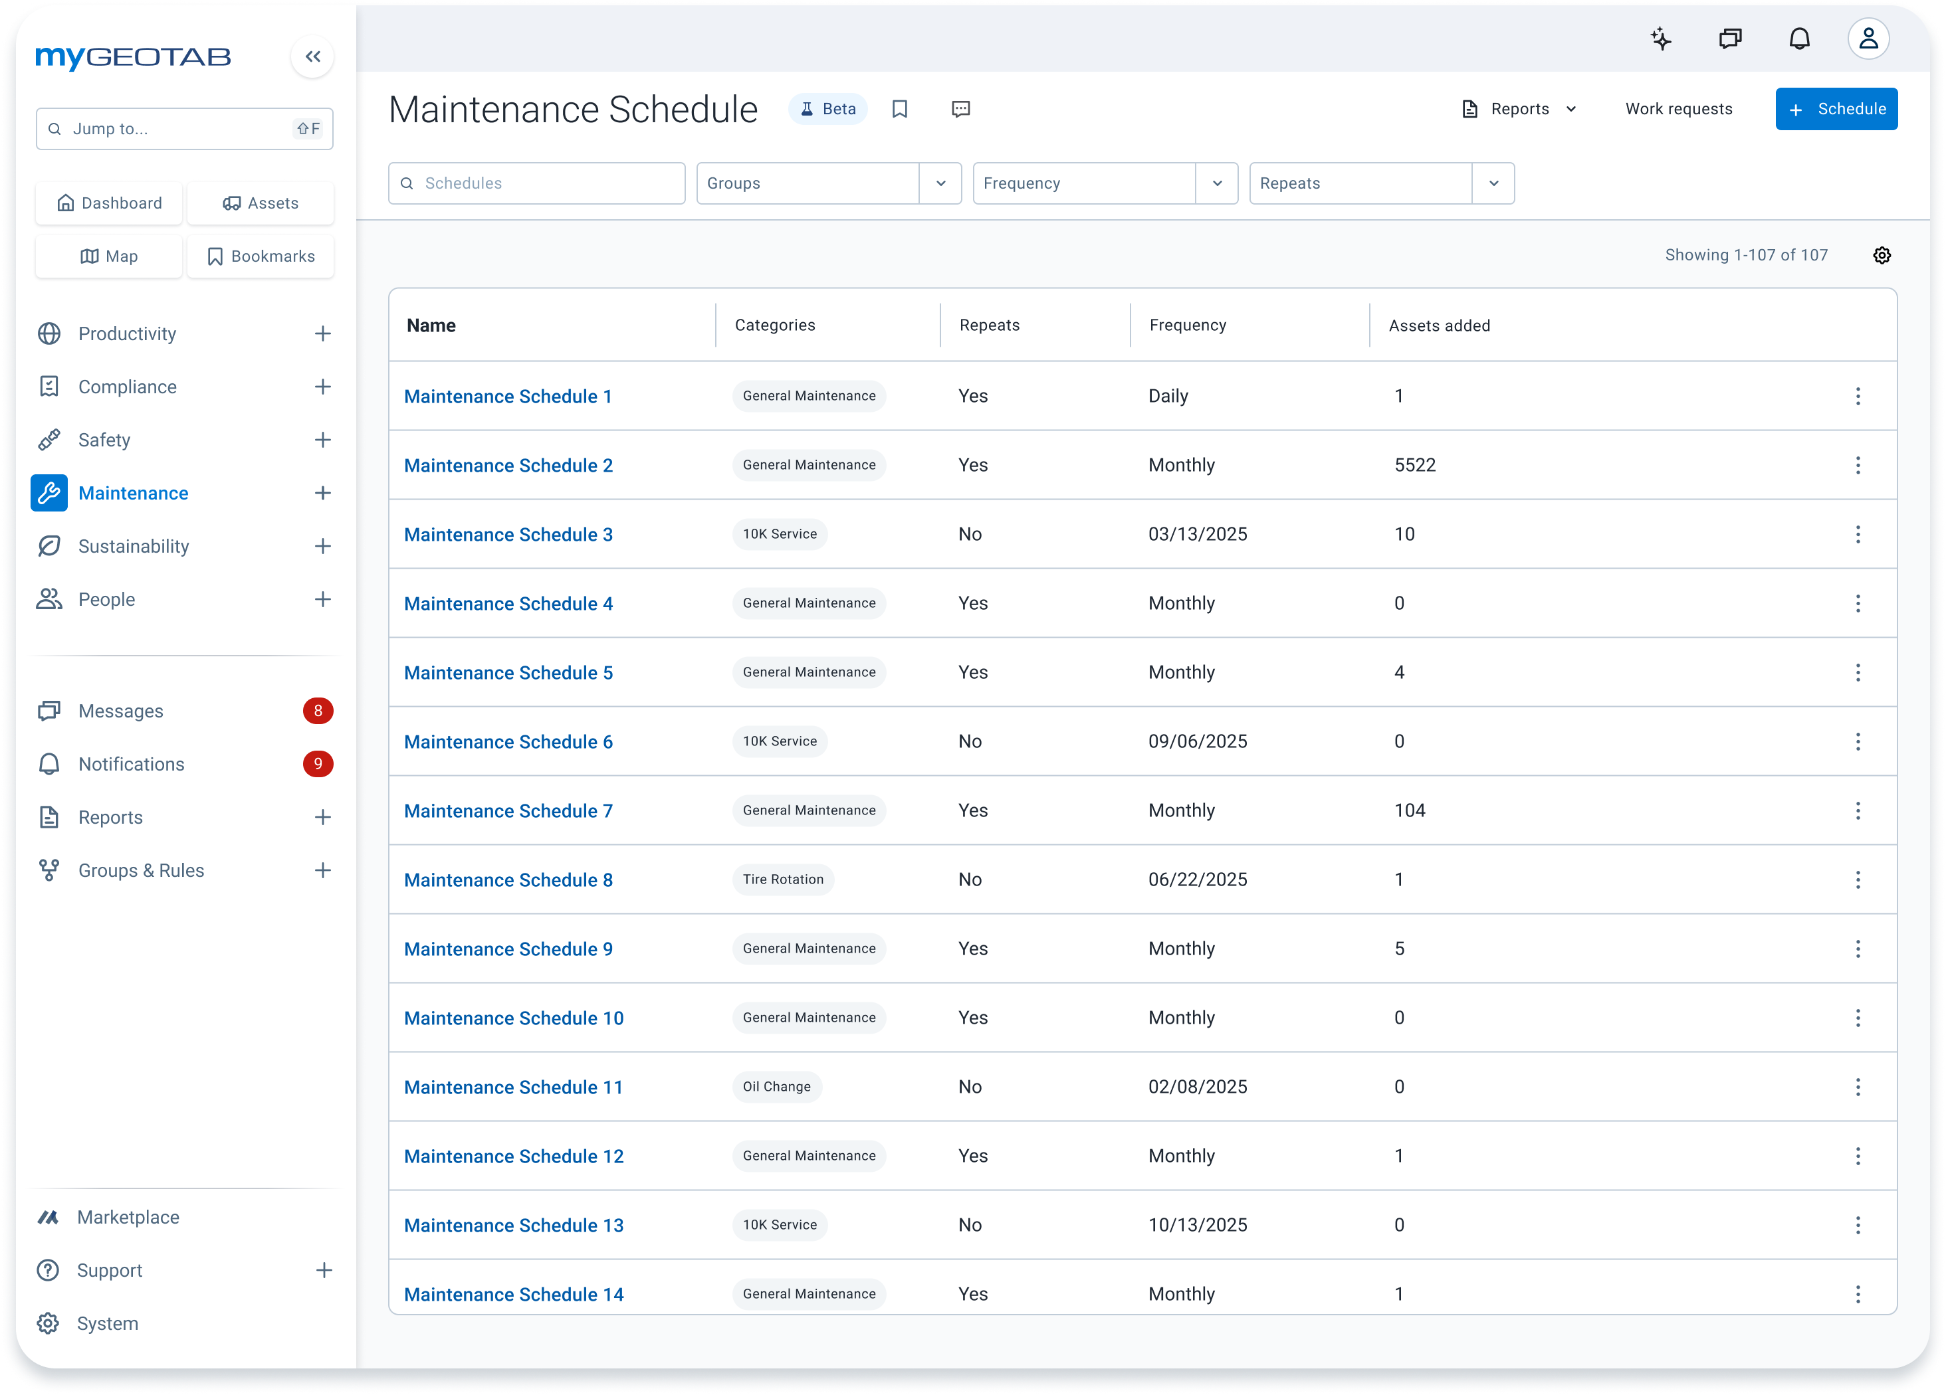Open the feedback comment icon

point(960,109)
